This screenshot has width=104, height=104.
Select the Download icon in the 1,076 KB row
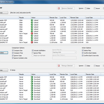tap(32, 97)
